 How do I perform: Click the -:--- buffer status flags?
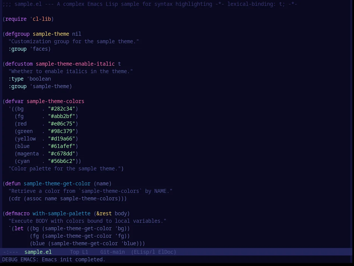11,252
